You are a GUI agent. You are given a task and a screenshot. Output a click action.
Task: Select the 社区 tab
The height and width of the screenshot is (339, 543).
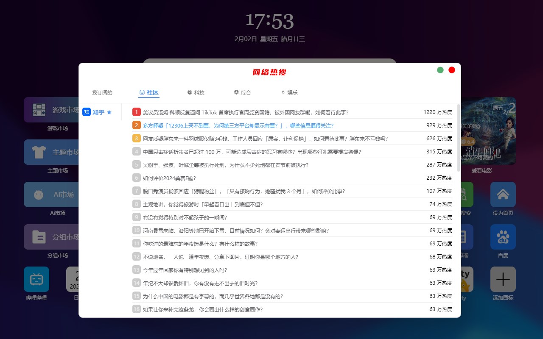(x=149, y=92)
